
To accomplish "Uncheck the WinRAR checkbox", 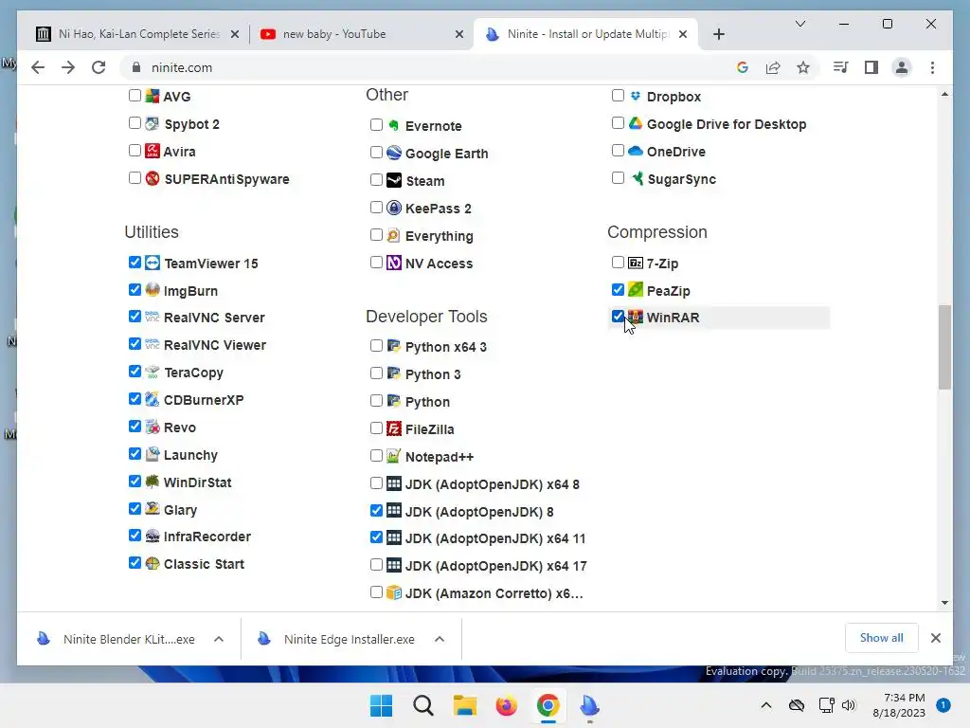I will coord(618,317).
